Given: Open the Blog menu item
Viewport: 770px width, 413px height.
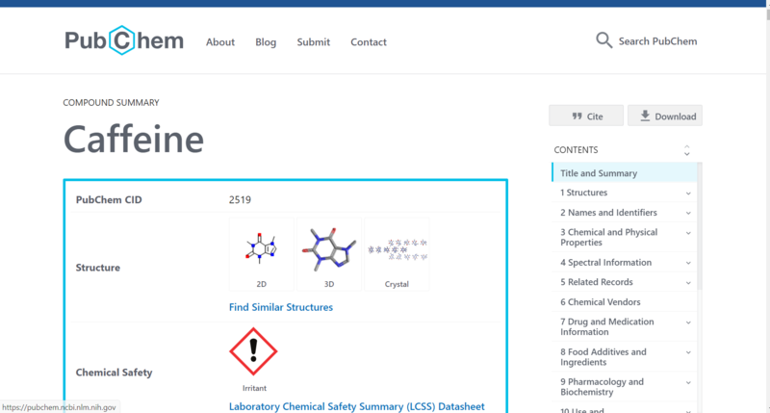Looking at the screenshot, I should pyautogui.click(x=266, y=42).
